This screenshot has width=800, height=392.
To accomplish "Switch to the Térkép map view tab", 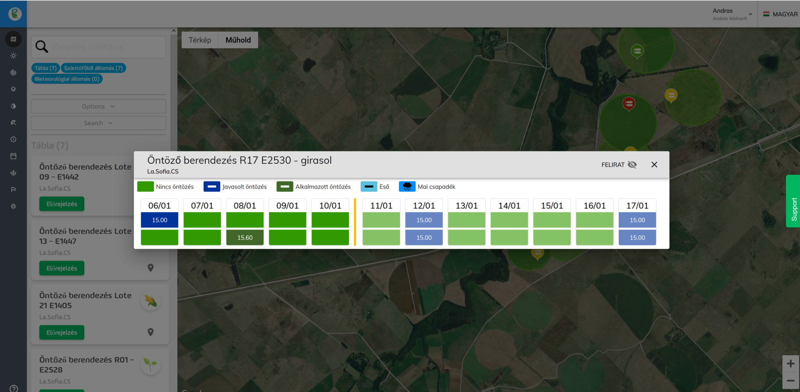I will click(x=200, y=40).
